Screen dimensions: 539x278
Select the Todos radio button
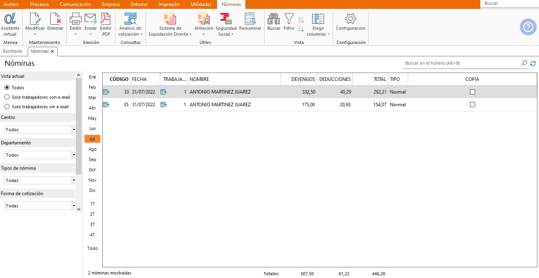click(x=7, y=88)
